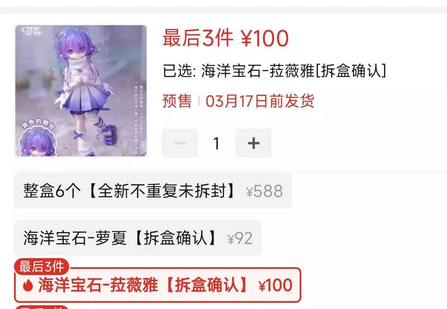Viewport: 447px width, 309px height.
Task: Click the vertical disclaimer text on thumbnail
Action: click(x=139, y=119)
